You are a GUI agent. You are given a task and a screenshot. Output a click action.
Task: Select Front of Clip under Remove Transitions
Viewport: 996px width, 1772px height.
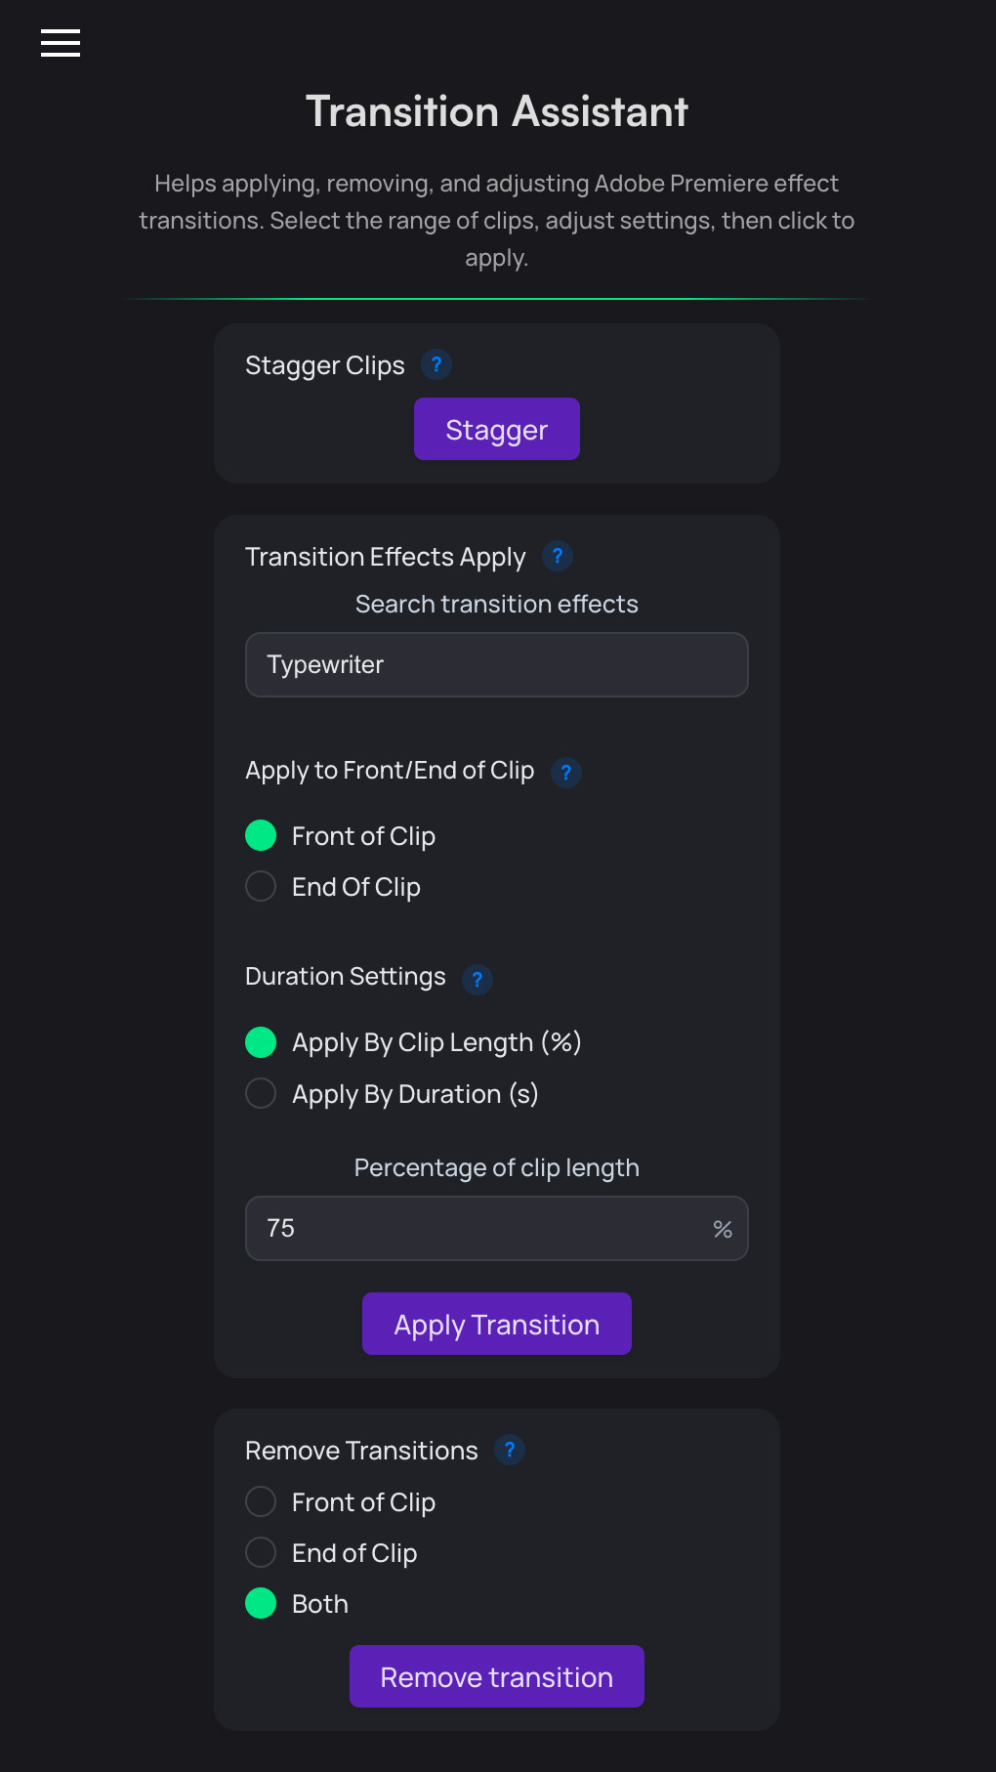(x=261, y=1501)
